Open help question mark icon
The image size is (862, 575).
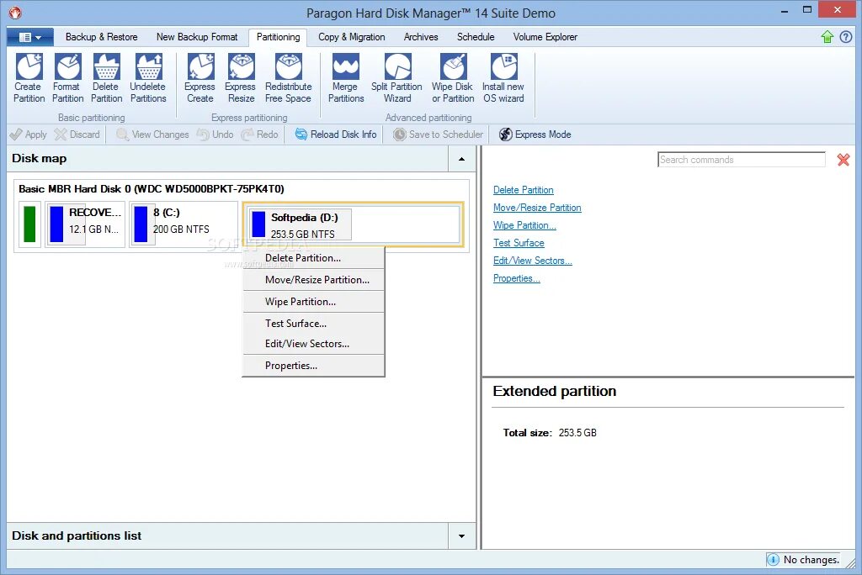point(845,37)
